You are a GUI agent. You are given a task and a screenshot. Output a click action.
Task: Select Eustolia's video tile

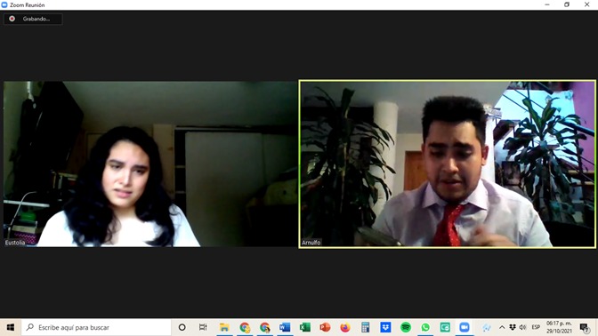[x=149, y=164]
